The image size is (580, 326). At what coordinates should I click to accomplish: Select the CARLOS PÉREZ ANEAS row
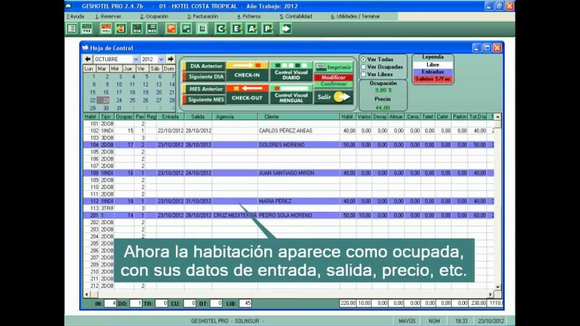[x=289, y=131]
